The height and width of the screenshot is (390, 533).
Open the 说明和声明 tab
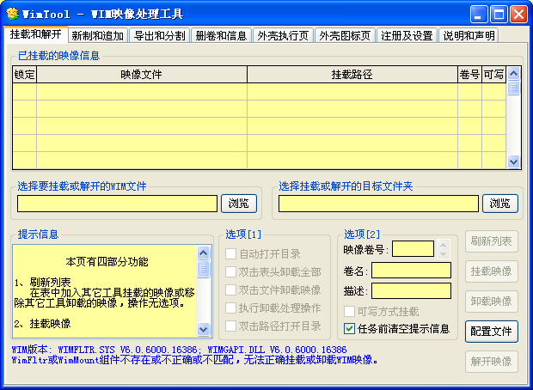(x=469, y=35)
